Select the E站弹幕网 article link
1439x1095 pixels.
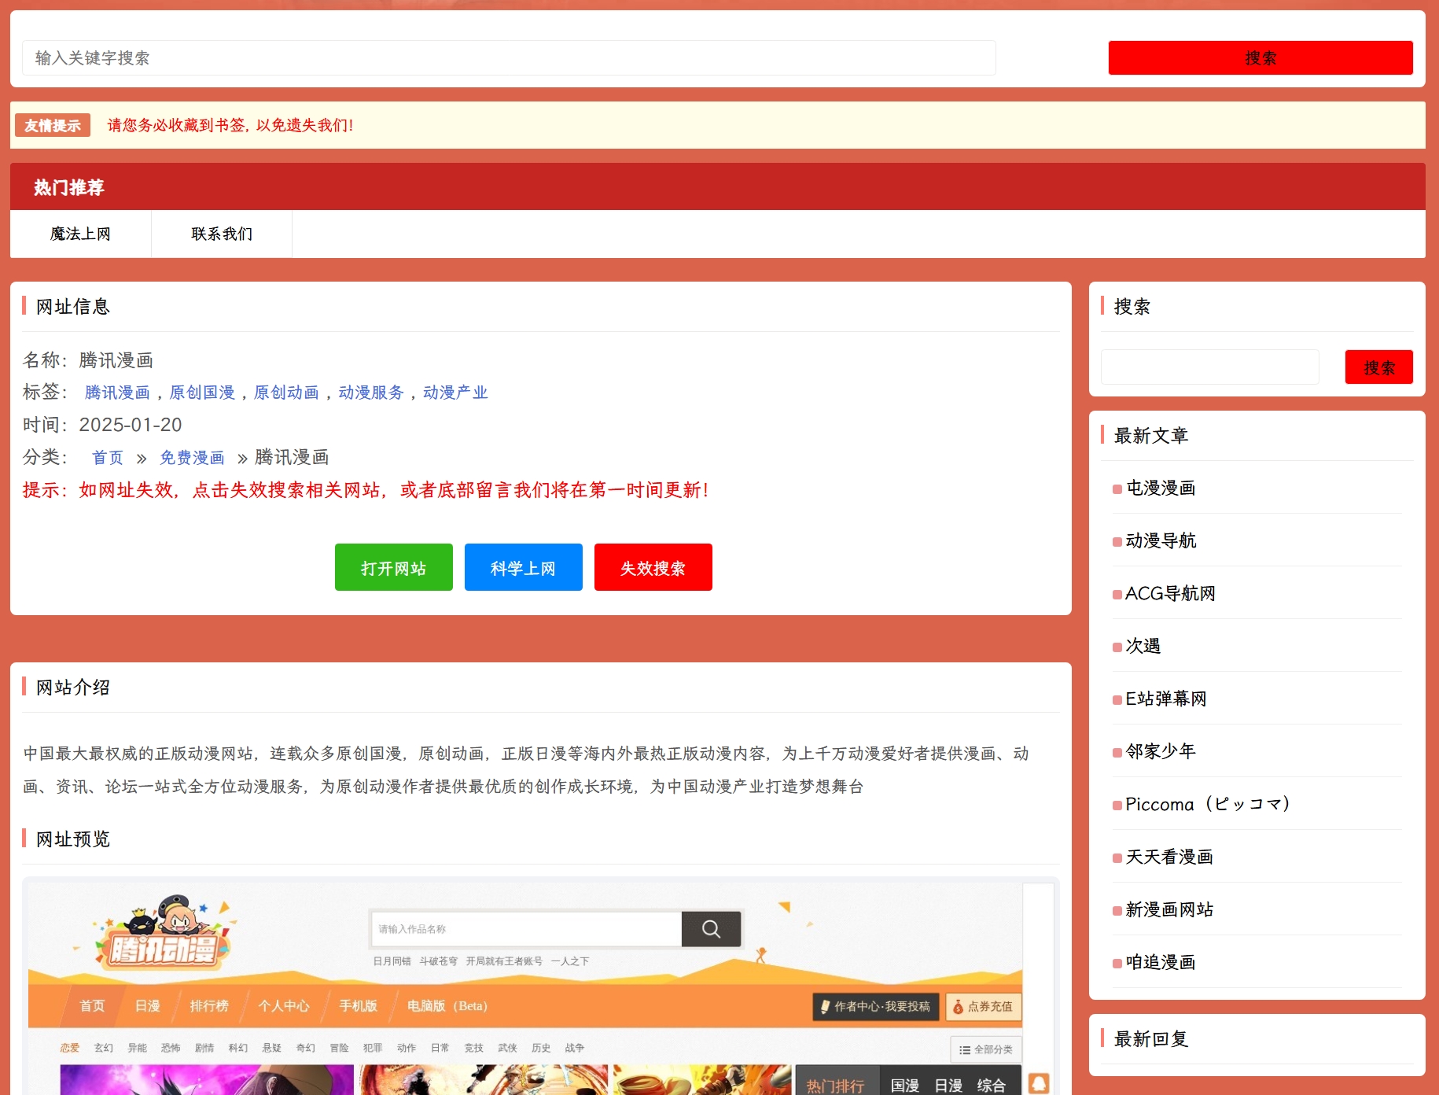click(1165, 699)
